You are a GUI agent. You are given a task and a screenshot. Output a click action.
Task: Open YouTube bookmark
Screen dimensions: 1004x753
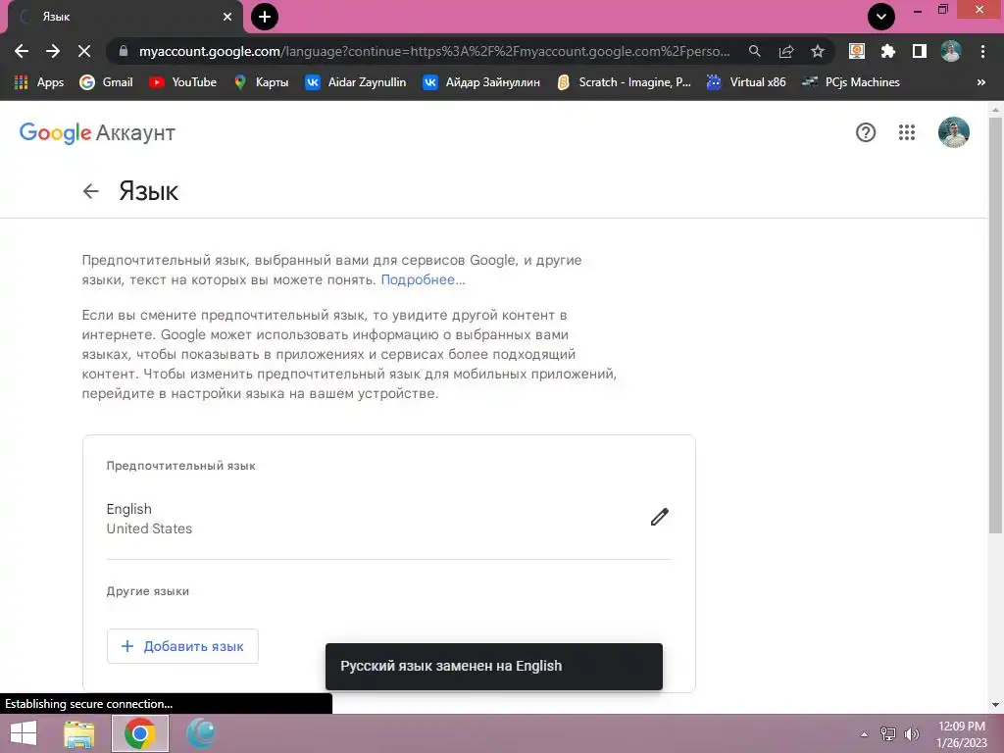(x=183, y=82)
